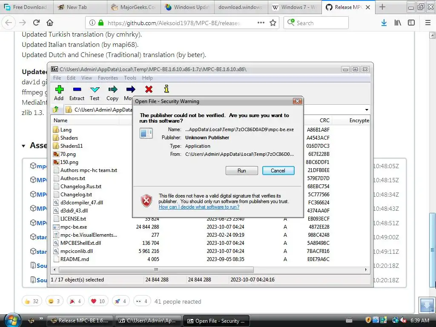
Task: Open a new Firefox tab
Action: pyautogui.click(x=382, y=7)
